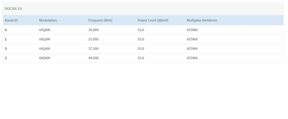This screenshot has height=119, width=288.
Task: Click the Kanal ID column header
Action: click(11, 20)
